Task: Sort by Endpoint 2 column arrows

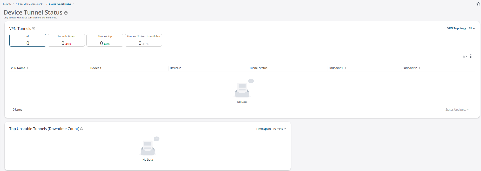Action: 419,68
